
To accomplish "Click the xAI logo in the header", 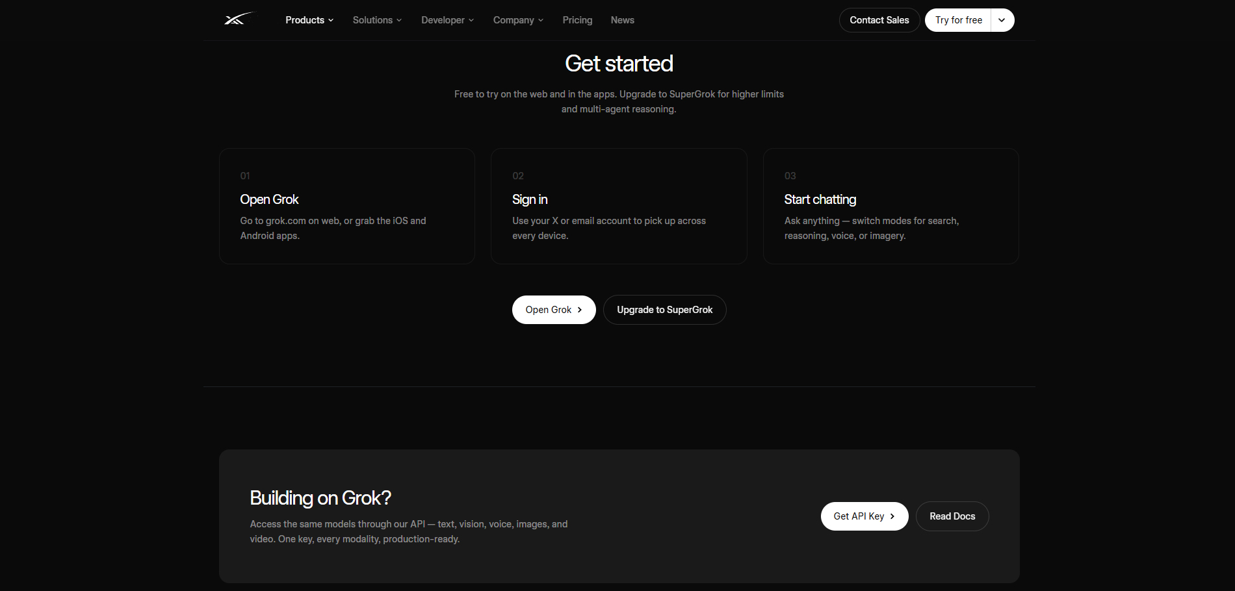I will [x=239, y=19].
